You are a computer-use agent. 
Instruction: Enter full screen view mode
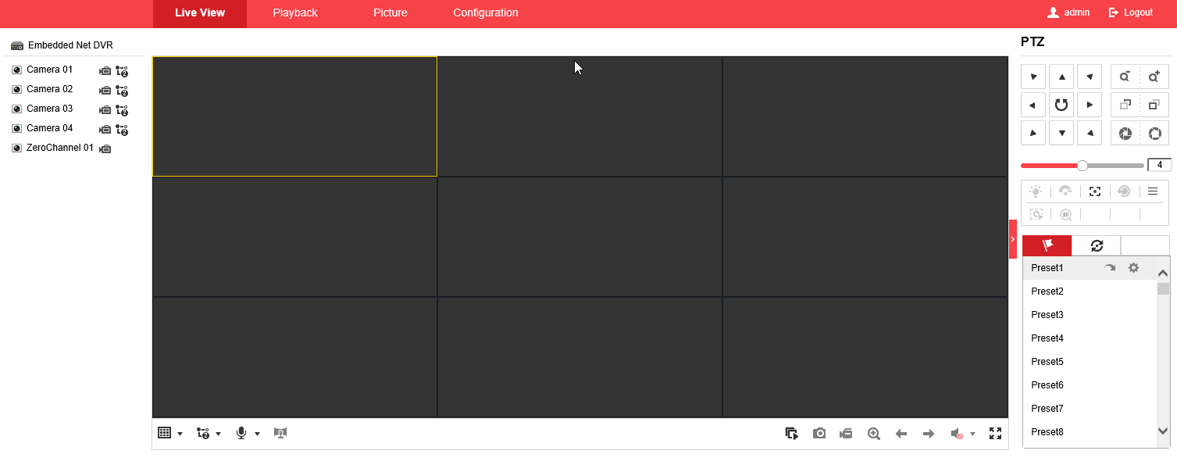995,434
